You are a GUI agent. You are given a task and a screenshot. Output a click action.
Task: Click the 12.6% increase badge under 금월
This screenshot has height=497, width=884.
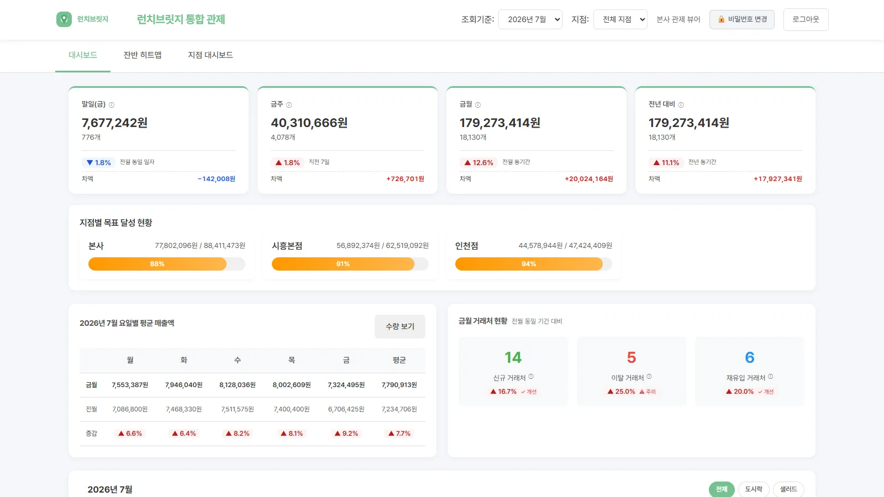(x=478, y=162)
